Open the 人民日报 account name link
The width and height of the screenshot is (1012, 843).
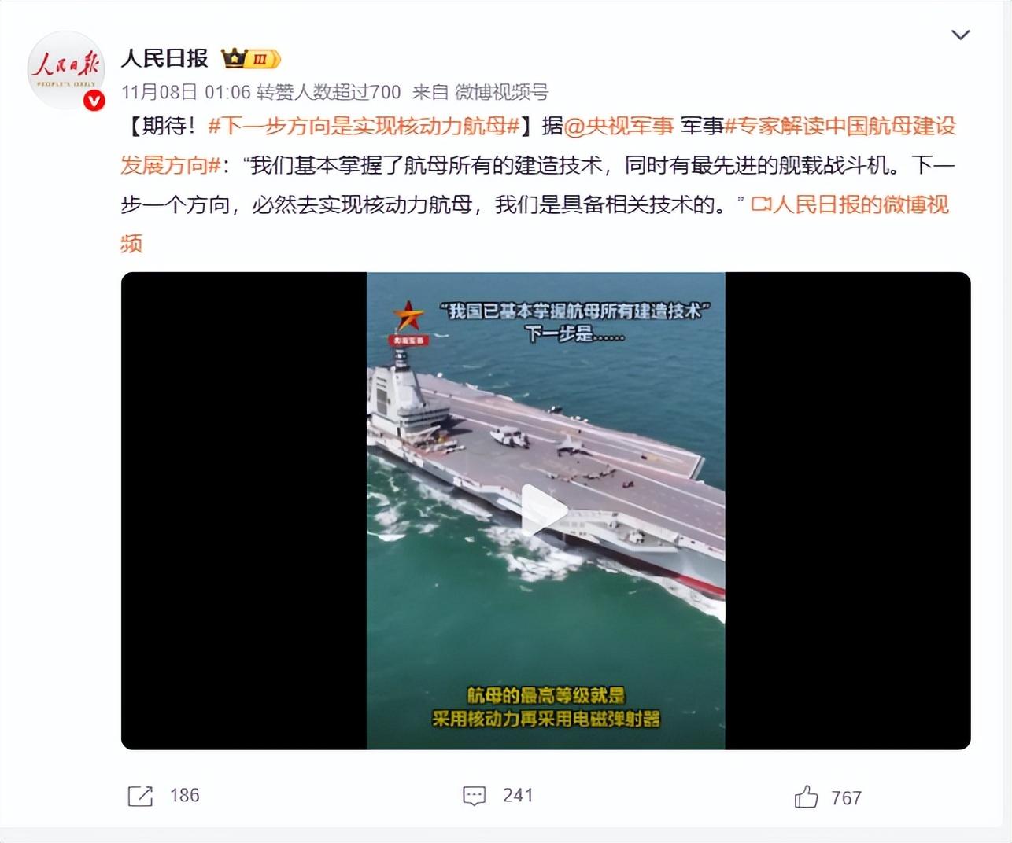coord(164,57)
